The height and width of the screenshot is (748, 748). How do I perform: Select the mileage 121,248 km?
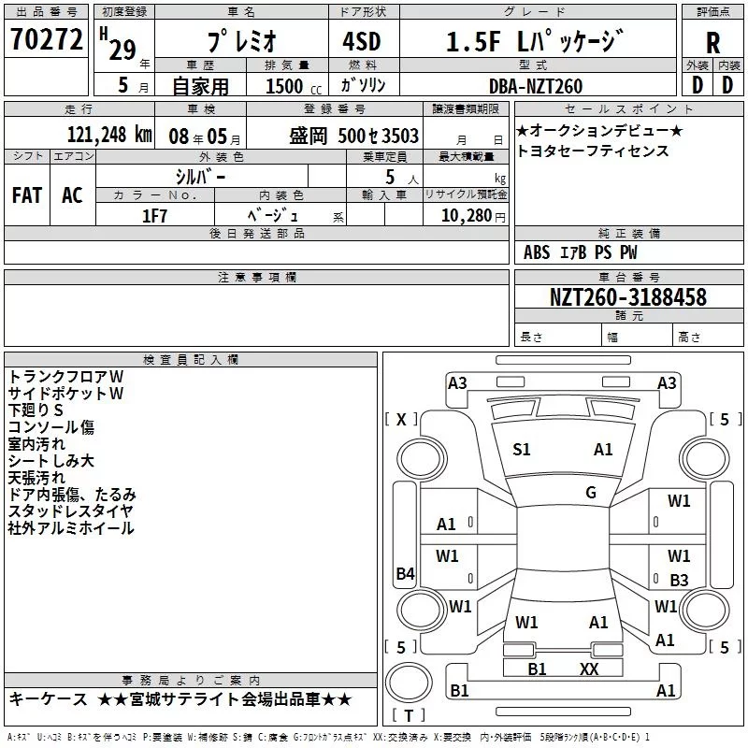(x=109, y=135)
